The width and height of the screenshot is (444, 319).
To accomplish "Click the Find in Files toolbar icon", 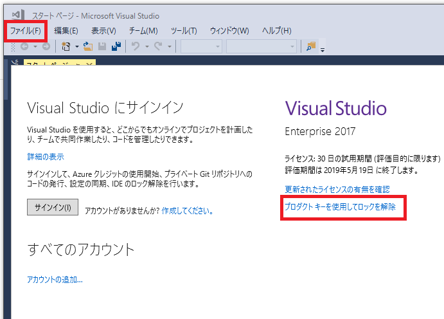I will [x=311, y=46].
